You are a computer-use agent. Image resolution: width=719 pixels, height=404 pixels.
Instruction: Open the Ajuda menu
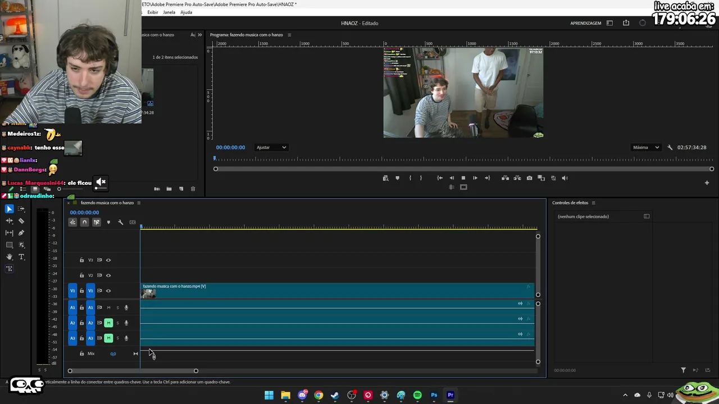tap(186, 12)
